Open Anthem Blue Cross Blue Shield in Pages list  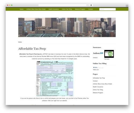(x=102, y=84)
